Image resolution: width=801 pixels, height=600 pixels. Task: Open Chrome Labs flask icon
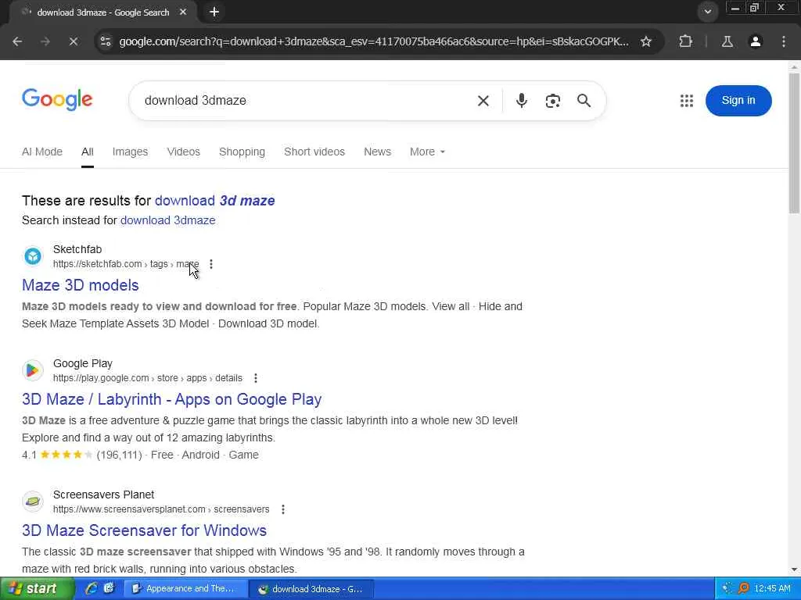tap(727, 41)
